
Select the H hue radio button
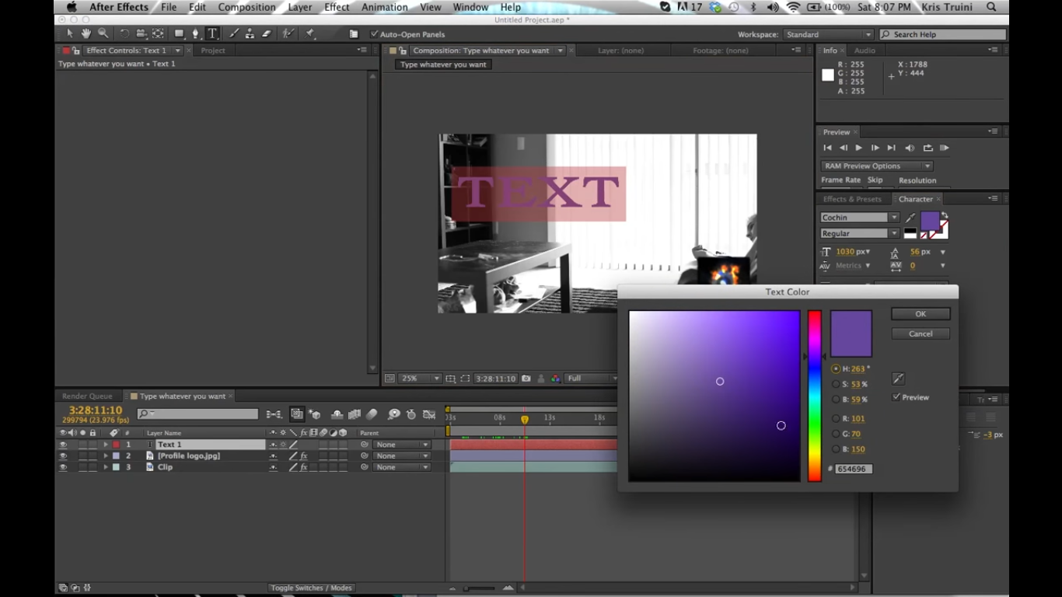pyautogui.click(x=836, y=369)
